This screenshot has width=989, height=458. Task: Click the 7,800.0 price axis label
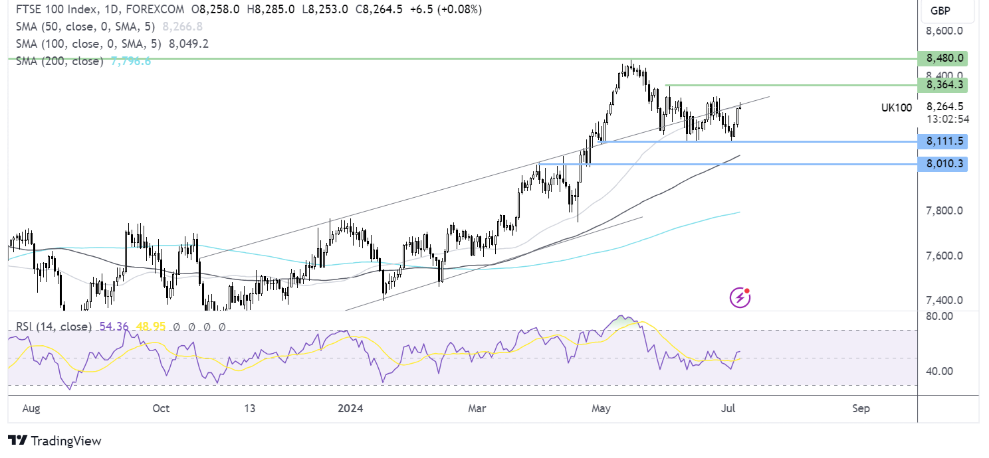coord(944,211)
